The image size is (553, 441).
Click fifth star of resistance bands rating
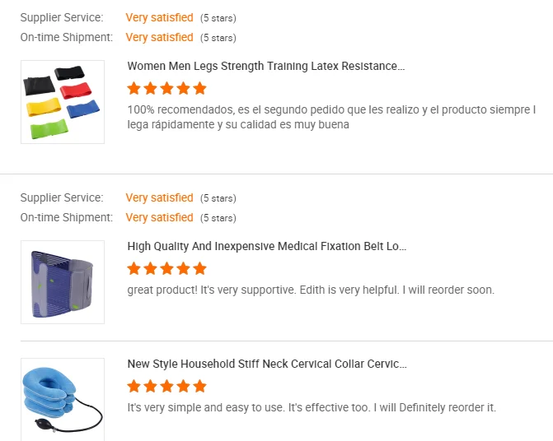coord(199,88)
